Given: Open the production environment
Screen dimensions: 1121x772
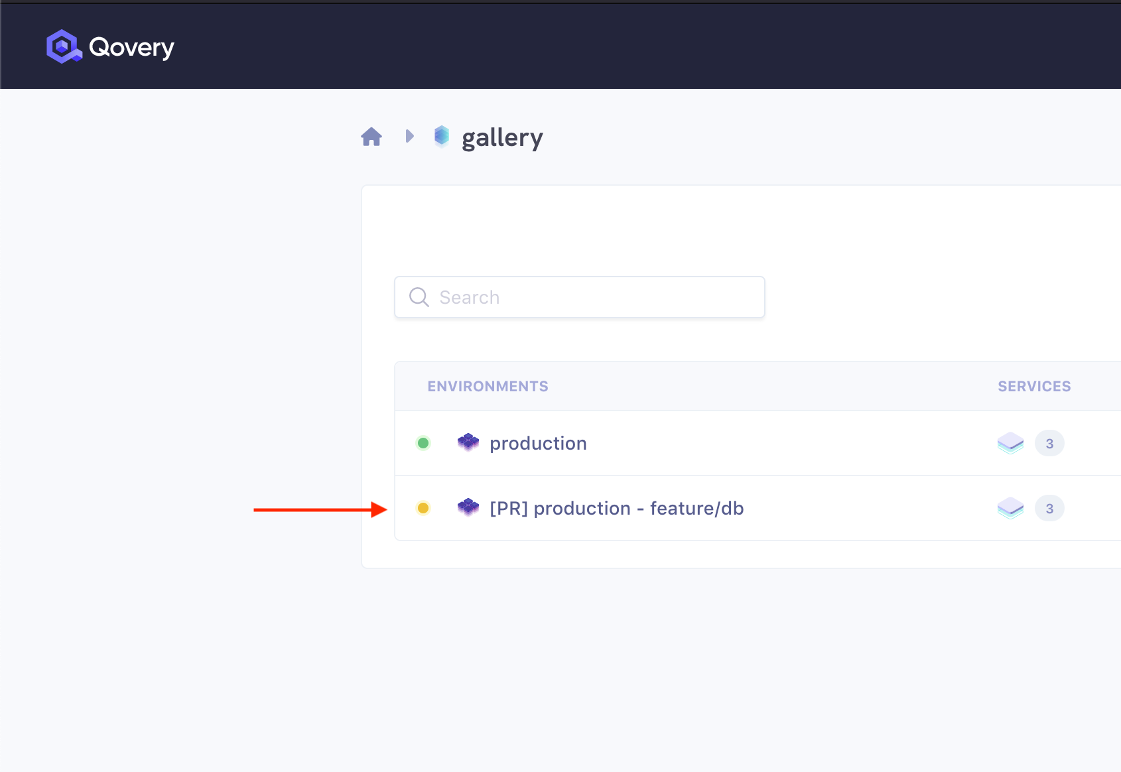Looking at the screenshot, I should click(x=538, y=443).
